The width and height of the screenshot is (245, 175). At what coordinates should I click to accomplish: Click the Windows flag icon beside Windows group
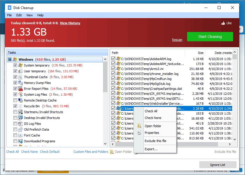[x=15, y=60]
